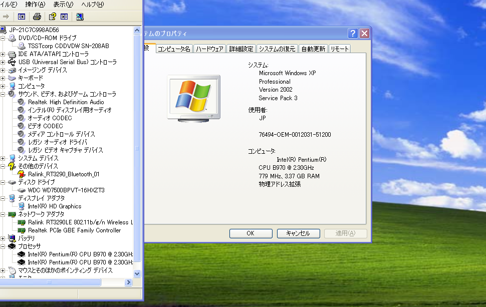The width and height of the screenshot is (486, 307).
Task: Click the device tree scroll down arrow
Action: tap(137, 273)
